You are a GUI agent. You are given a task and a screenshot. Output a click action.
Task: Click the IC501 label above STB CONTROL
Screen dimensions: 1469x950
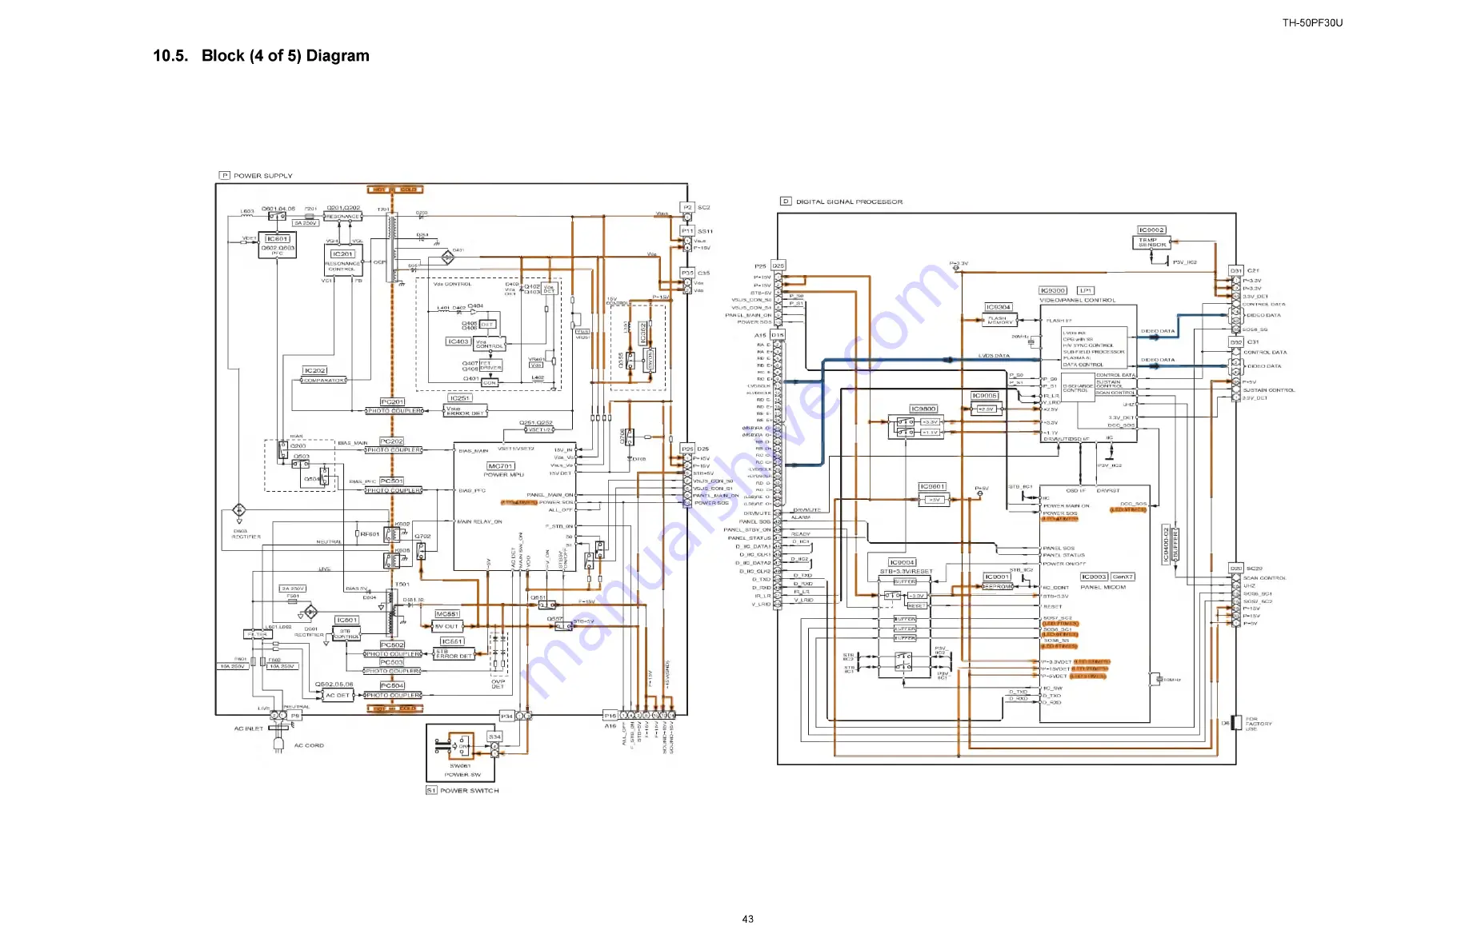347,621
